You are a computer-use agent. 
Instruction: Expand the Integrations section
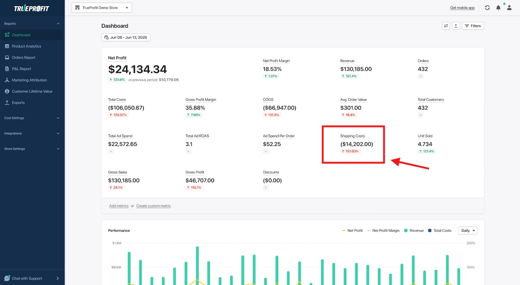[58, 133]
